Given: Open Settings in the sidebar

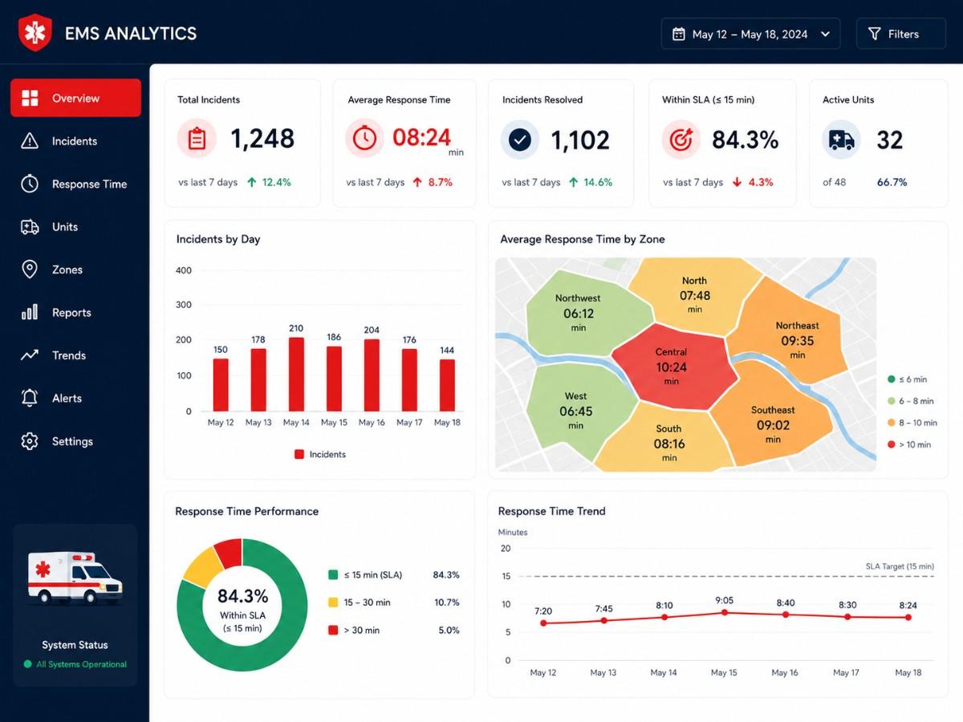Looking at the screenshot, I should [76, 441].
